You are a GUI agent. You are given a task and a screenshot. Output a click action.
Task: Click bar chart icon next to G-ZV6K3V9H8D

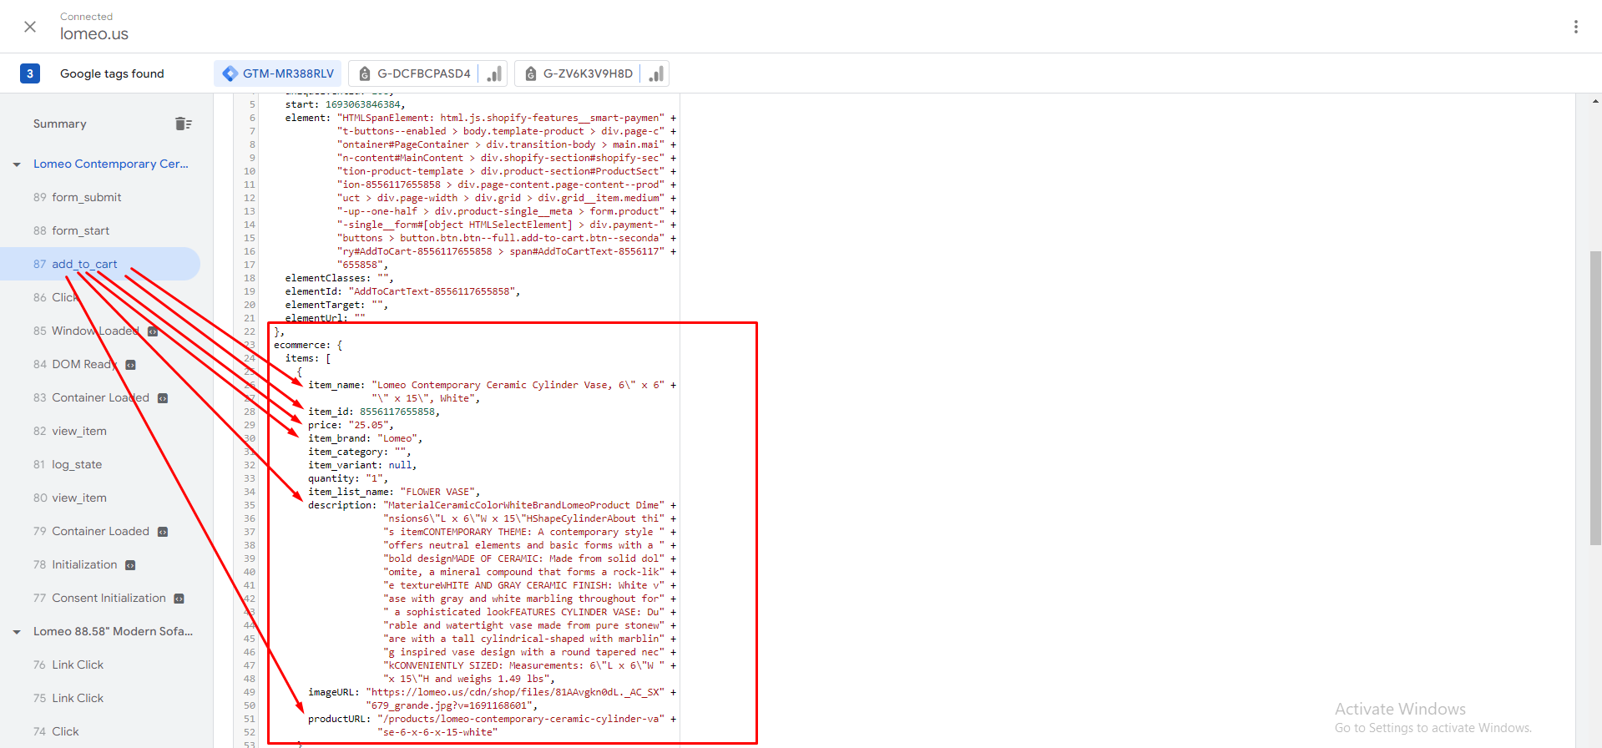click(656, 73)
